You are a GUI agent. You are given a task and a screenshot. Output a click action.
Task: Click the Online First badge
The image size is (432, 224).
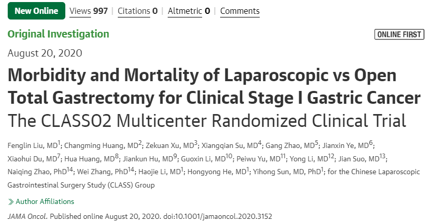pyautogui.click(x=400, y=34)
